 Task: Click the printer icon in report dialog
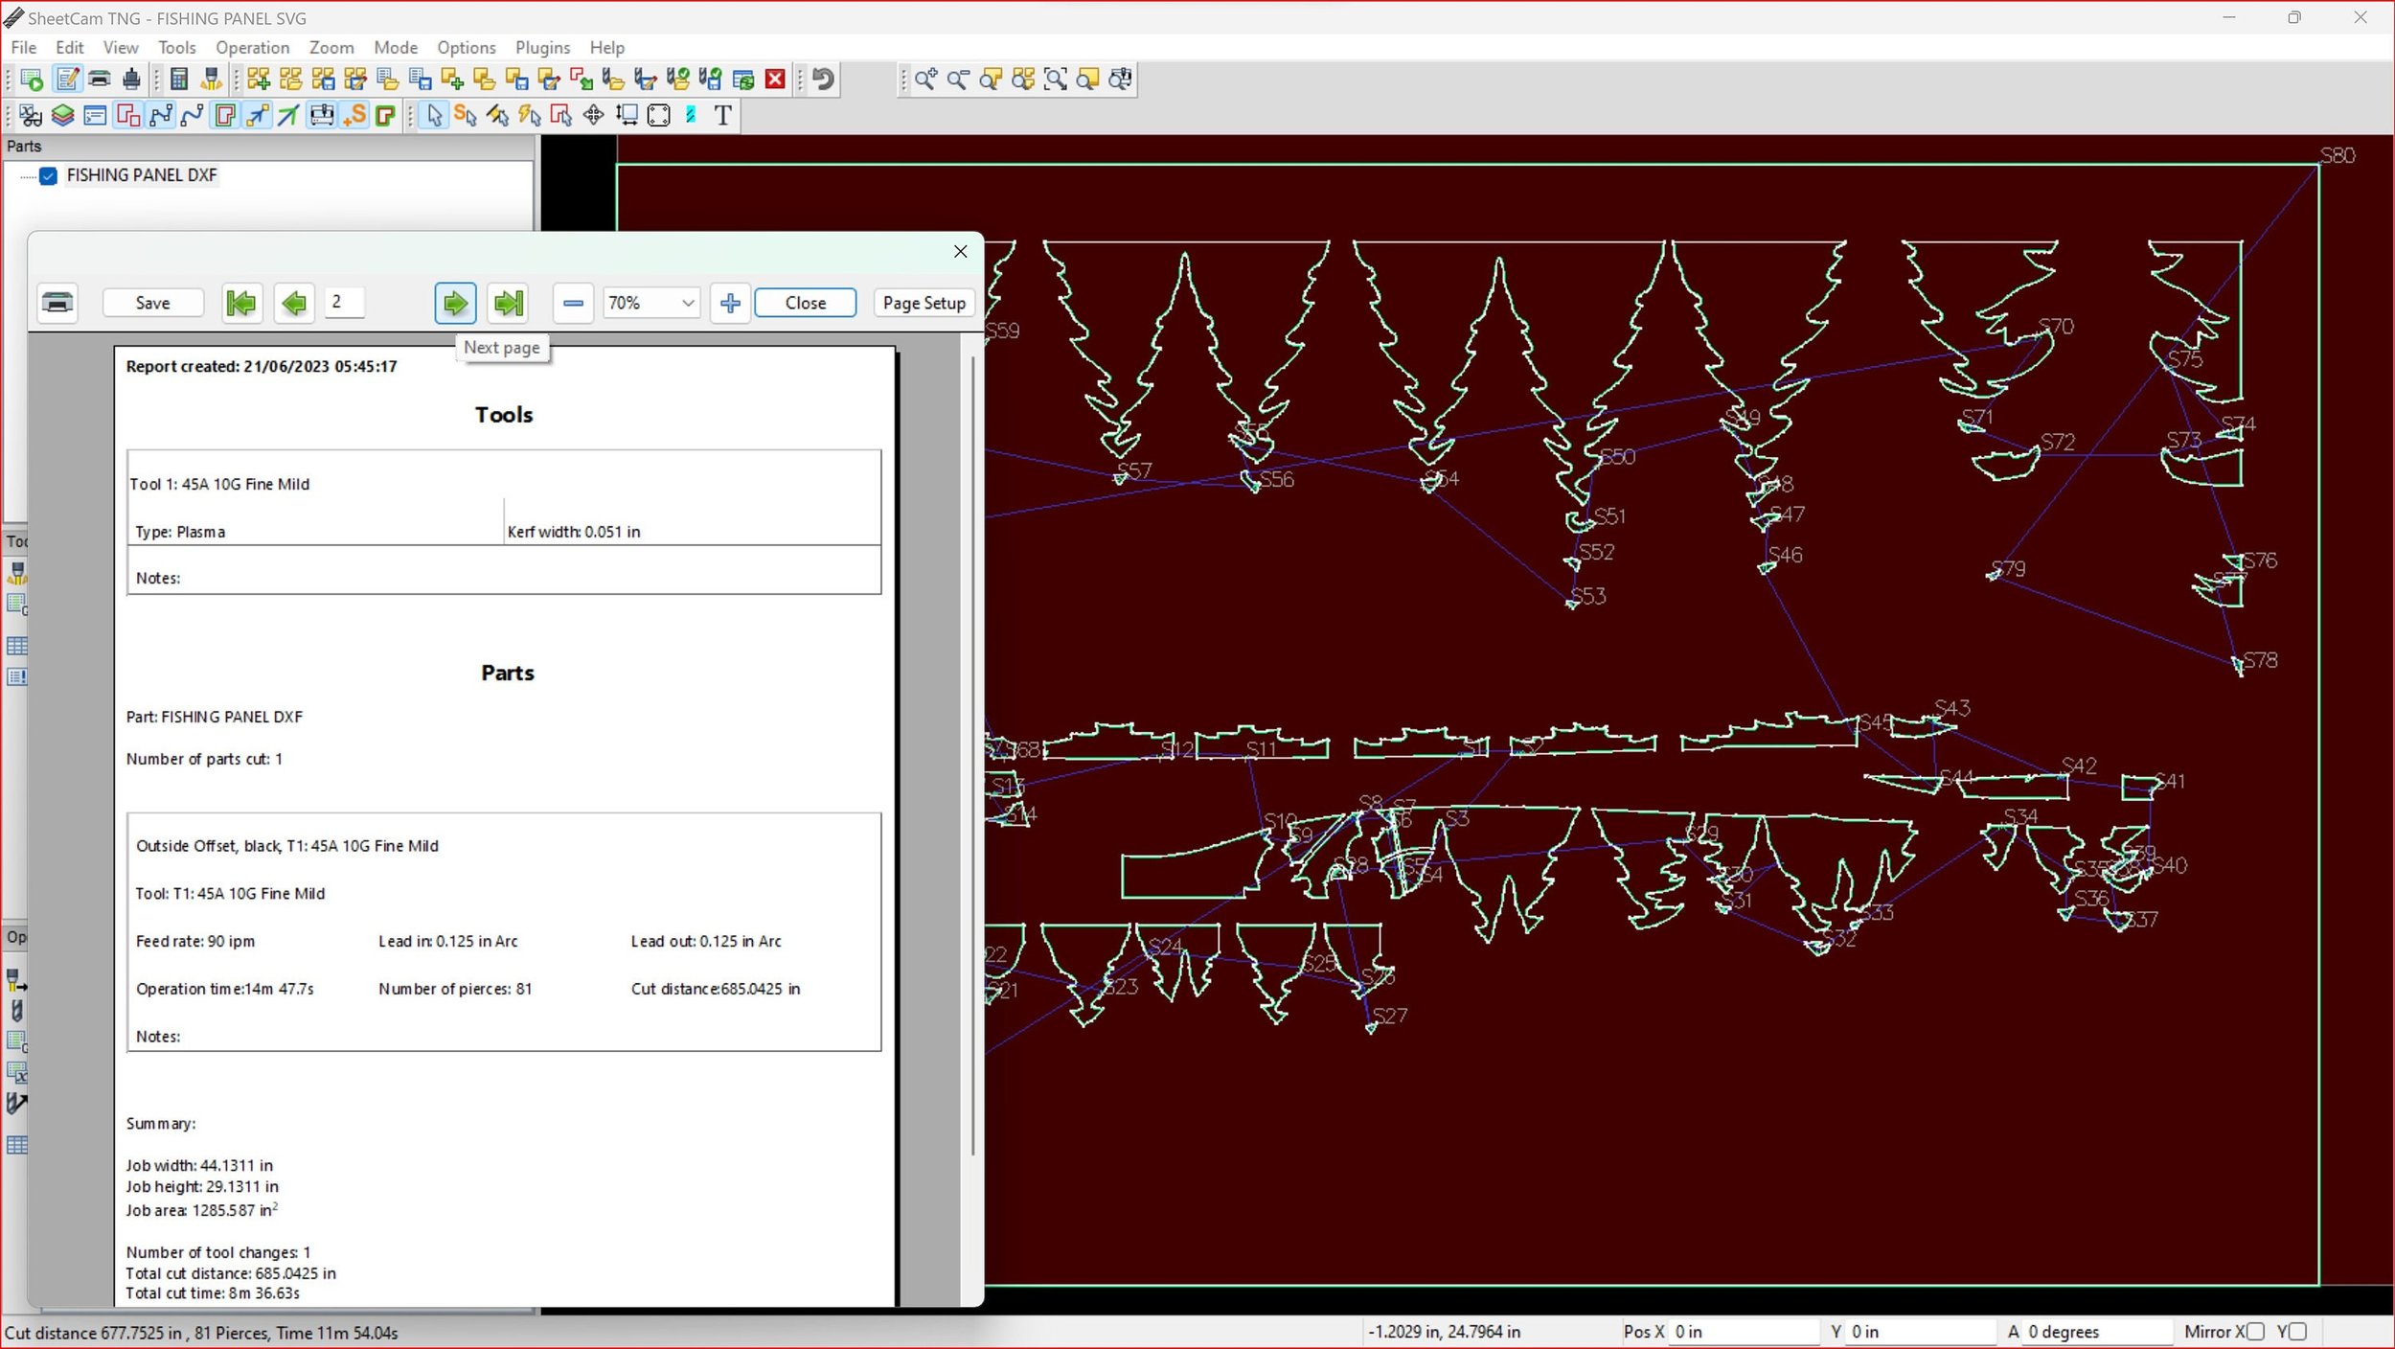coord(58,303)
